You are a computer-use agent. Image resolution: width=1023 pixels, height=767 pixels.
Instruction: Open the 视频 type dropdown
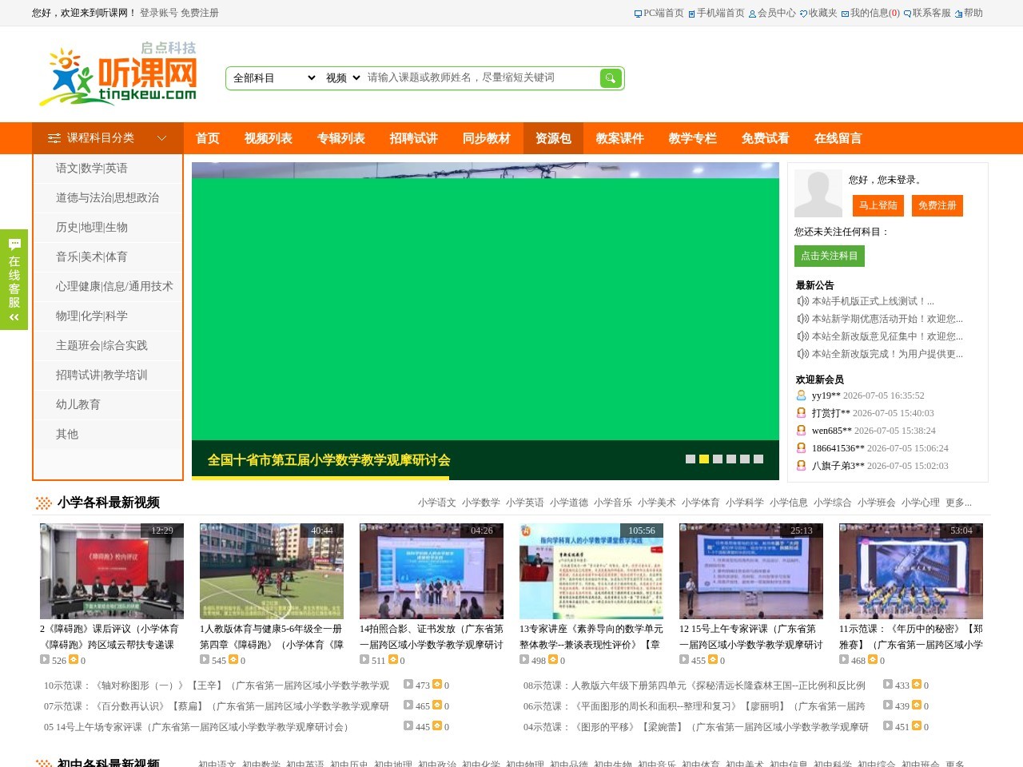click(x=342, y=77)
